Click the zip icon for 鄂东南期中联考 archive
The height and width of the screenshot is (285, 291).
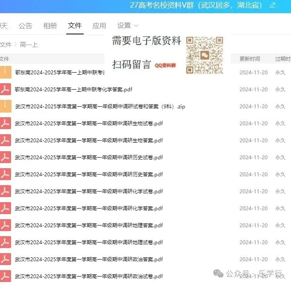tap(6, 72)
